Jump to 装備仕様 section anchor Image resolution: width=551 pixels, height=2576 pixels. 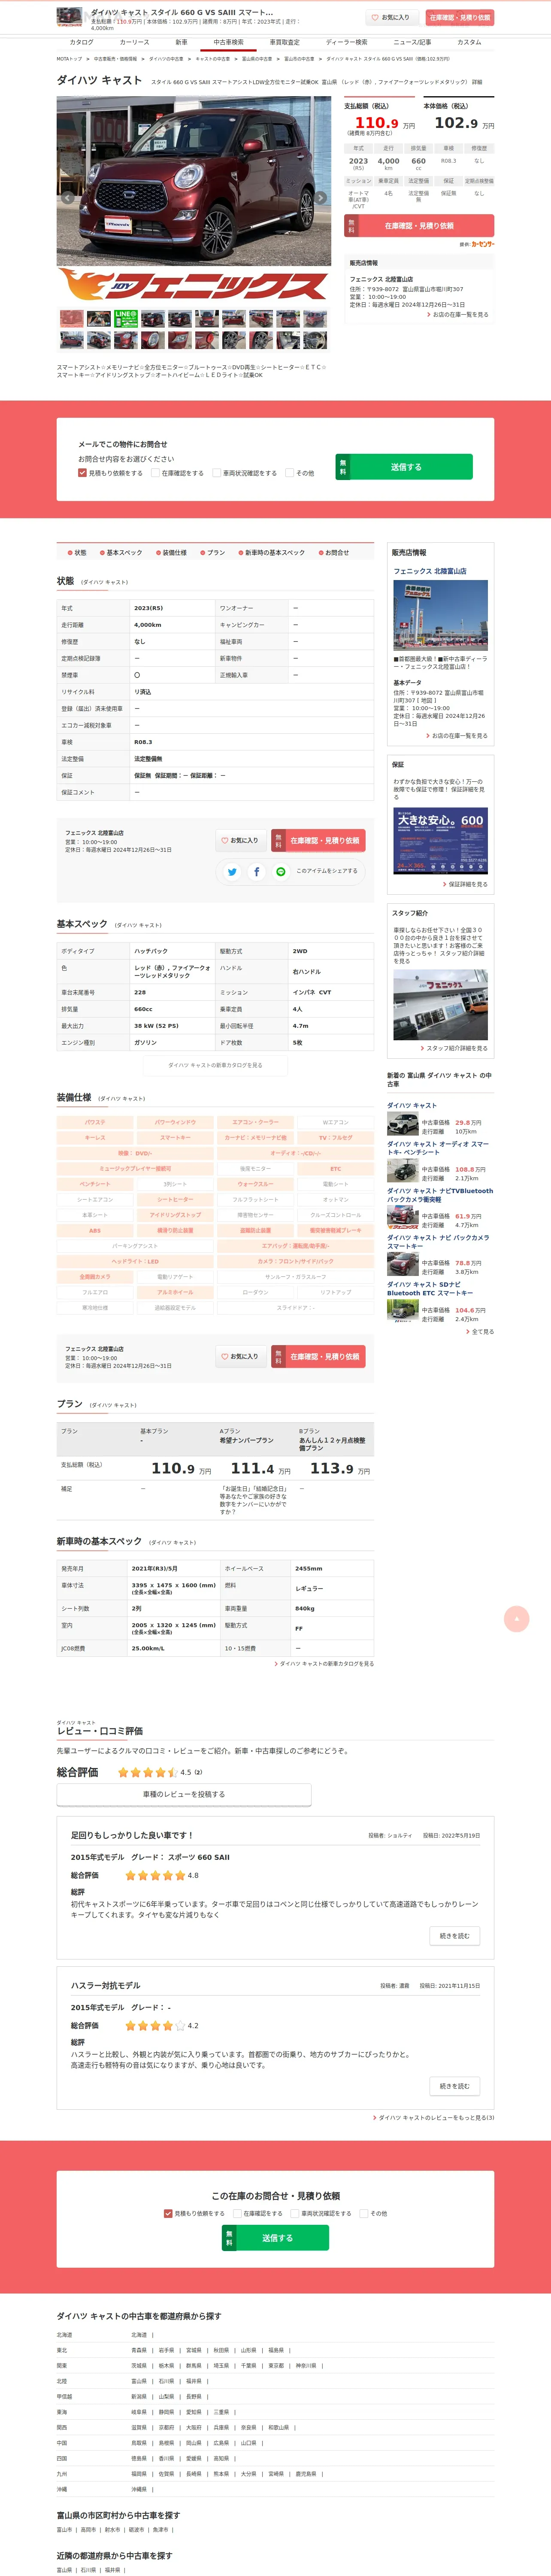(171, 553)
